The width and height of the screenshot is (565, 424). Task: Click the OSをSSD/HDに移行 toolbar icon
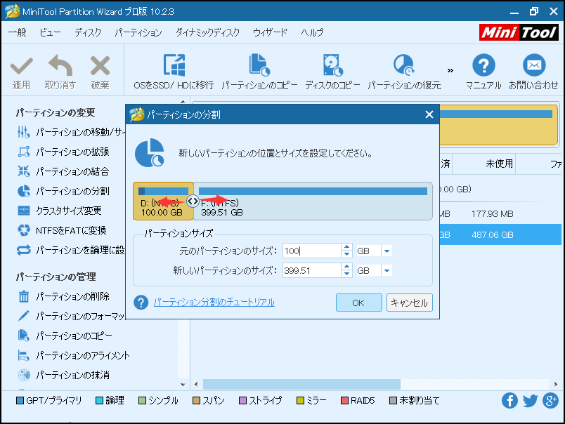click(x=174, y=65)
